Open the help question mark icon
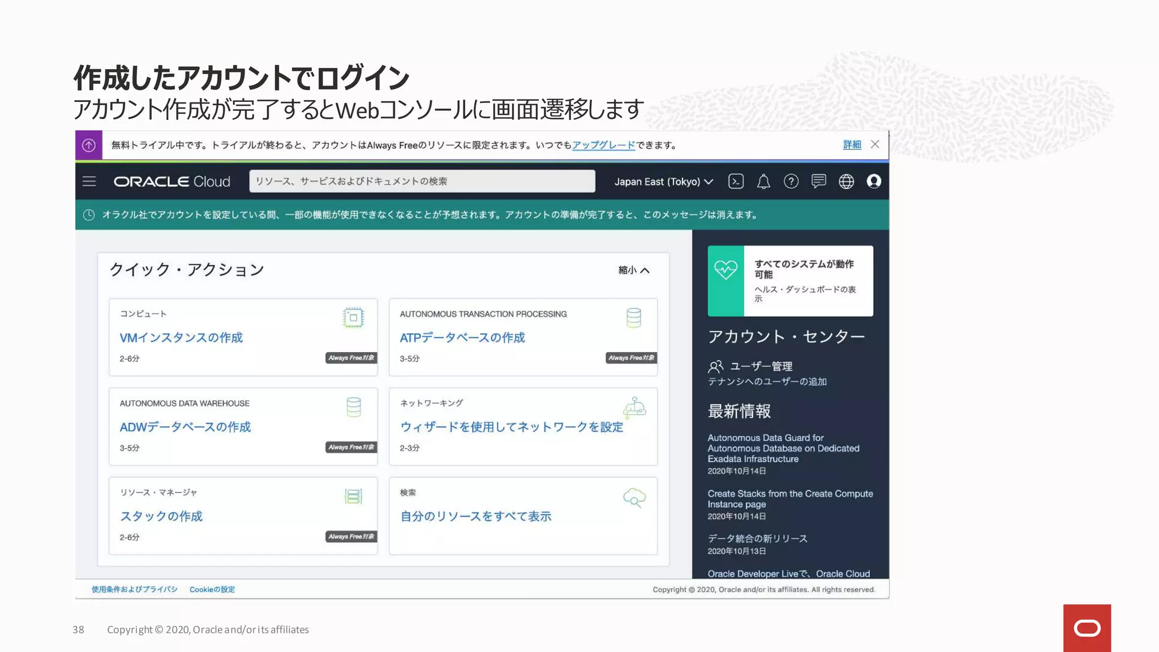1159x652 pixels. [x=791, y=181]
